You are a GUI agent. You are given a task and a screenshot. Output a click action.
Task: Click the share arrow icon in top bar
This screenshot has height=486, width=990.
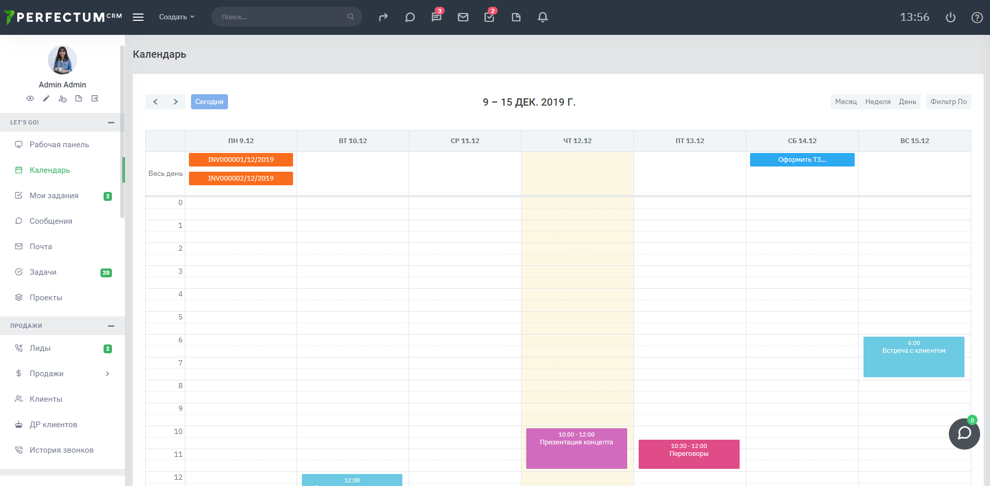pyautogui.click(x=383, y=17)
